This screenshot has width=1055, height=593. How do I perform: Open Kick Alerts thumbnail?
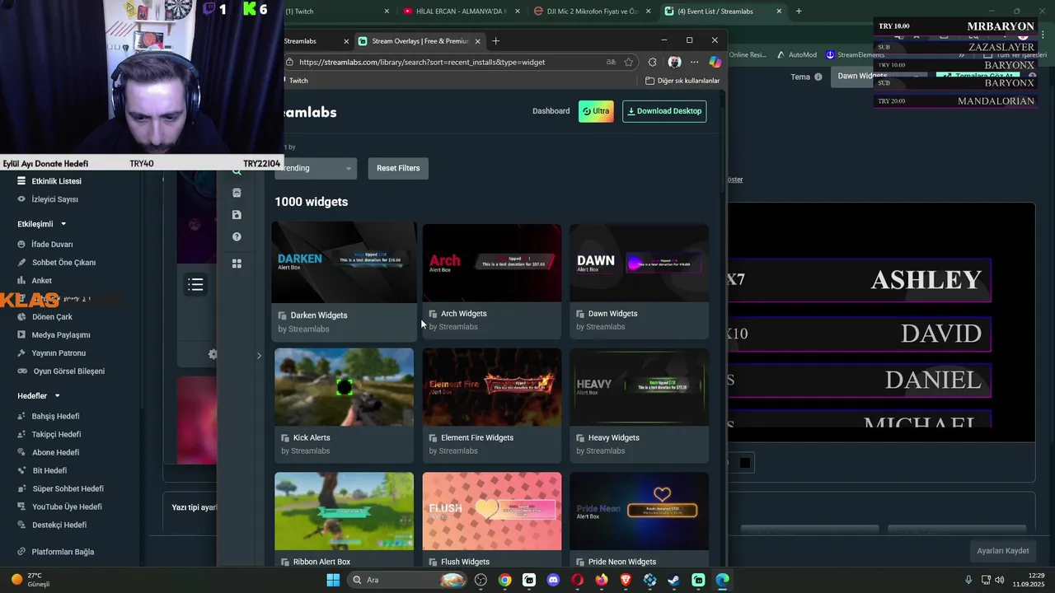tap(345, 387)
